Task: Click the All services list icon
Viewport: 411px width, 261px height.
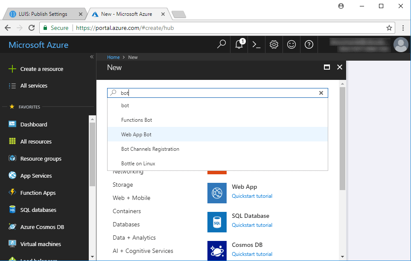Action: (x=12, y=86)
